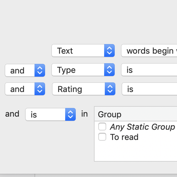
Task: Open the 'is' dropdown in Rating row
Action: click(x=149, y=89)
